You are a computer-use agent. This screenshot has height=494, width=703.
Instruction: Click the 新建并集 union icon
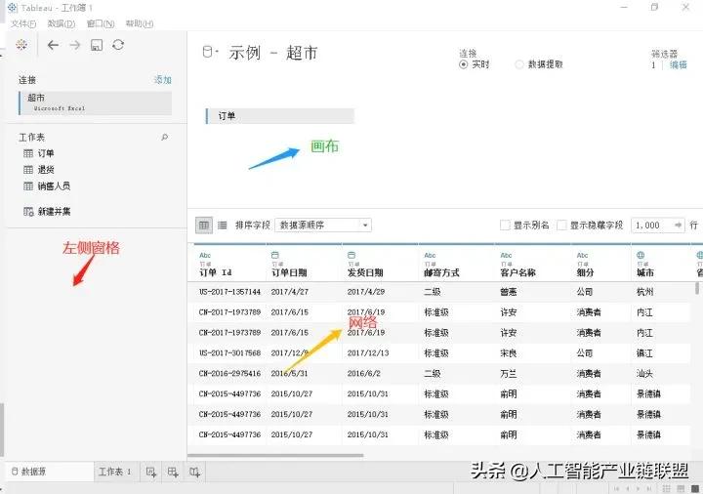[x=28, y=212]
